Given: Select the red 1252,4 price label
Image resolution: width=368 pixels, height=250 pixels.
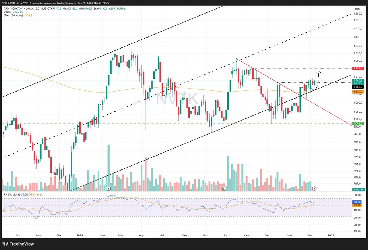Looking at the screenshot, I should click(358, 68).
